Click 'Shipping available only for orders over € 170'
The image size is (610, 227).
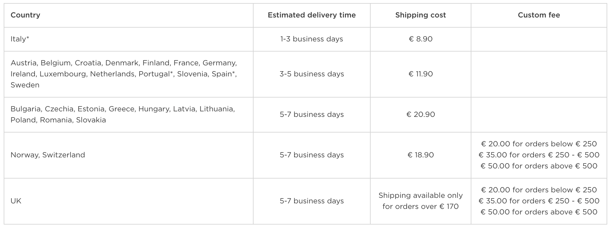point(421,201)
